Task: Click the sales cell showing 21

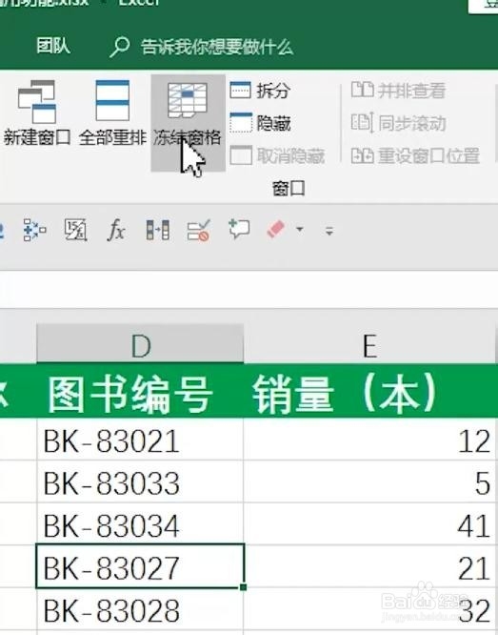Action: (369, 566)
